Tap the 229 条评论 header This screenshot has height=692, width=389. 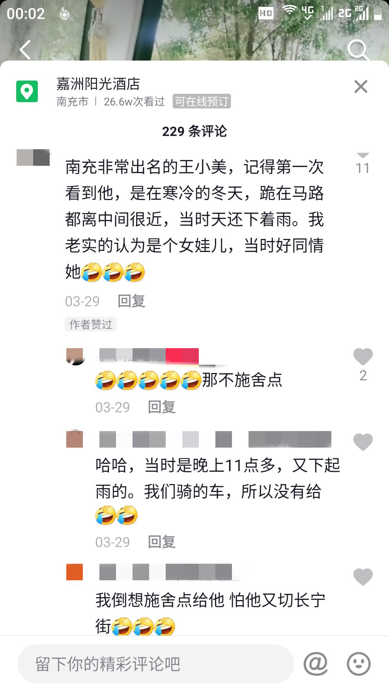tap(194, 131)
